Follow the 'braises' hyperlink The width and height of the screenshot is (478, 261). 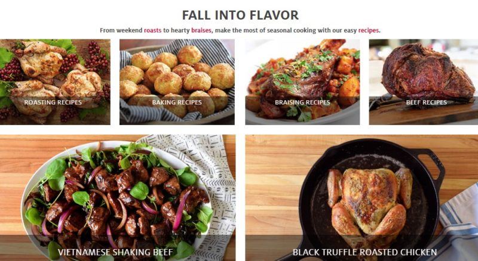click(x=201, y=30)
